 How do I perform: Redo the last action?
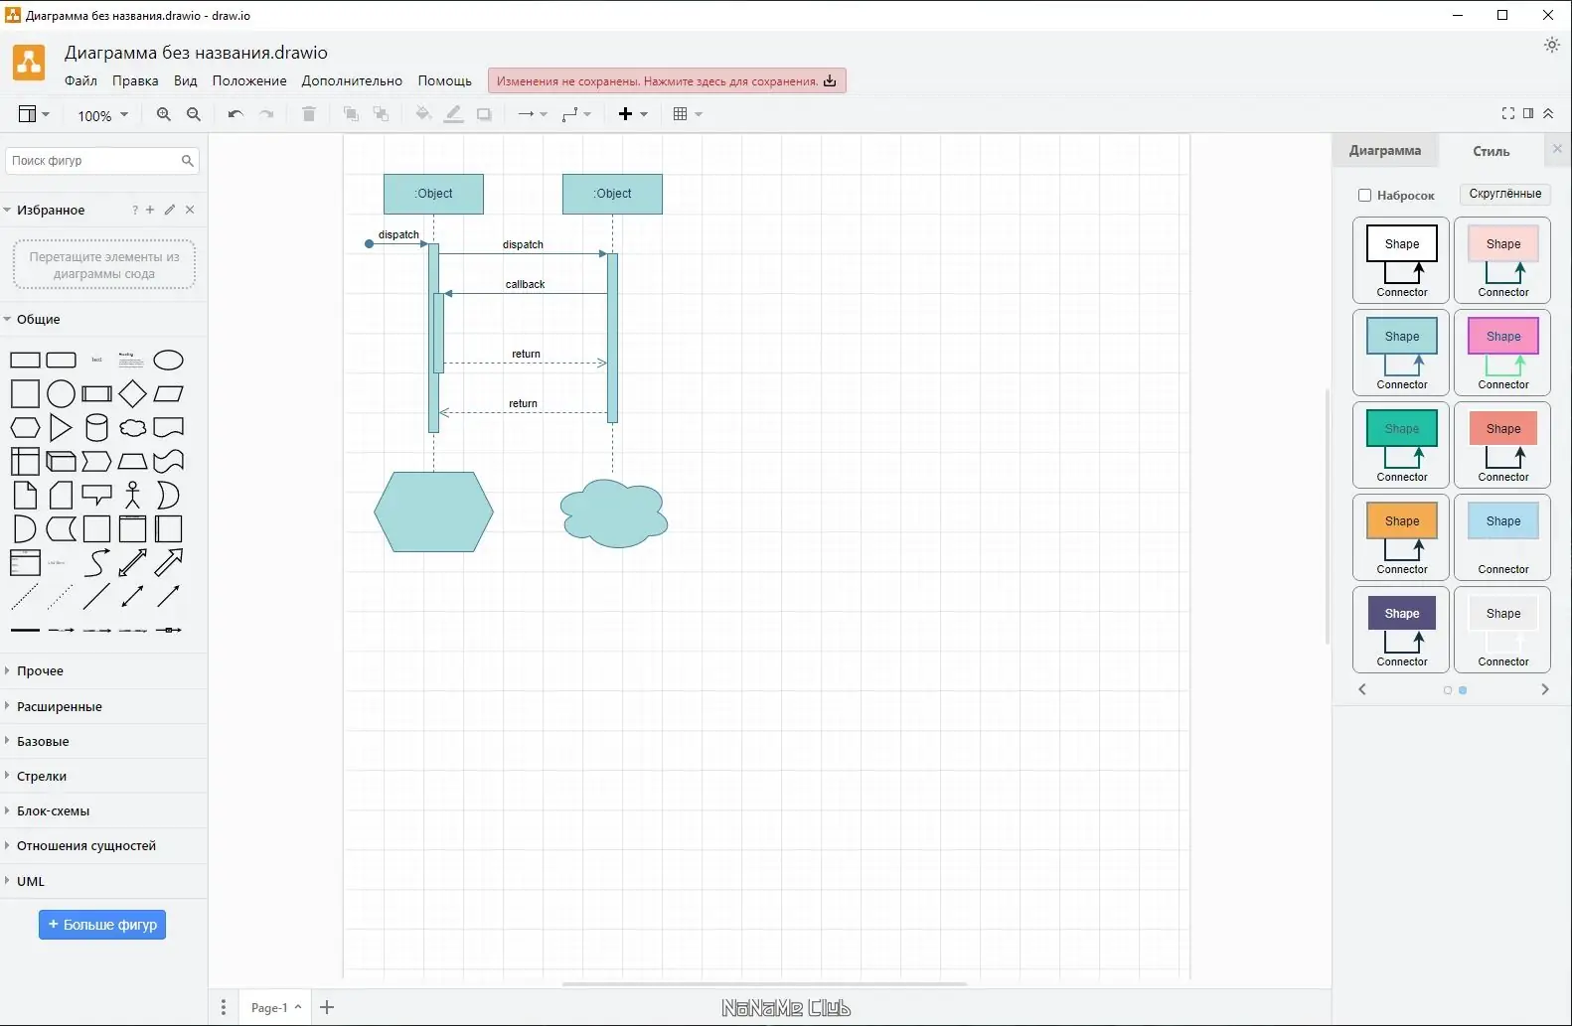tap(266, 114)
